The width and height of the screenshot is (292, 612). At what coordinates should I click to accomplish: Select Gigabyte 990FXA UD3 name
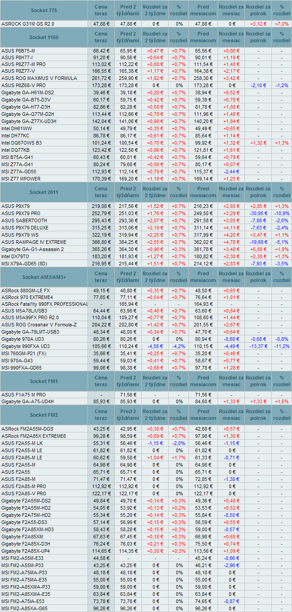click(x=26, y=347)
